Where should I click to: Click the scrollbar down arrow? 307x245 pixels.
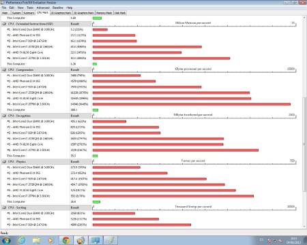(304, 226)
